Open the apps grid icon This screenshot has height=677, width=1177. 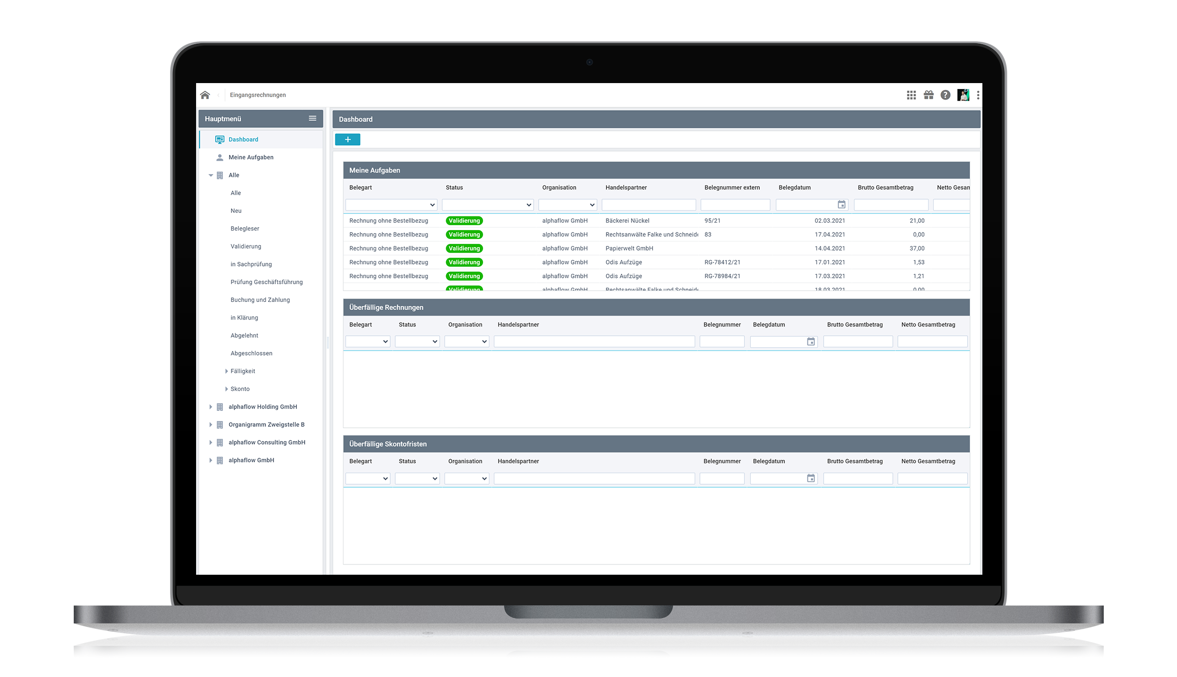(911, 95)
